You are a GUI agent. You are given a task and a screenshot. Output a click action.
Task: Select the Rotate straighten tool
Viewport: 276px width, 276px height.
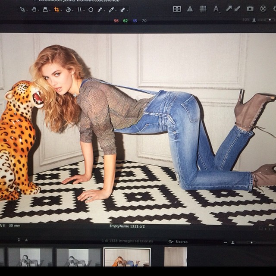68,9
